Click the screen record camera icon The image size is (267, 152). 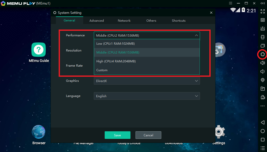tap(263, 97)
